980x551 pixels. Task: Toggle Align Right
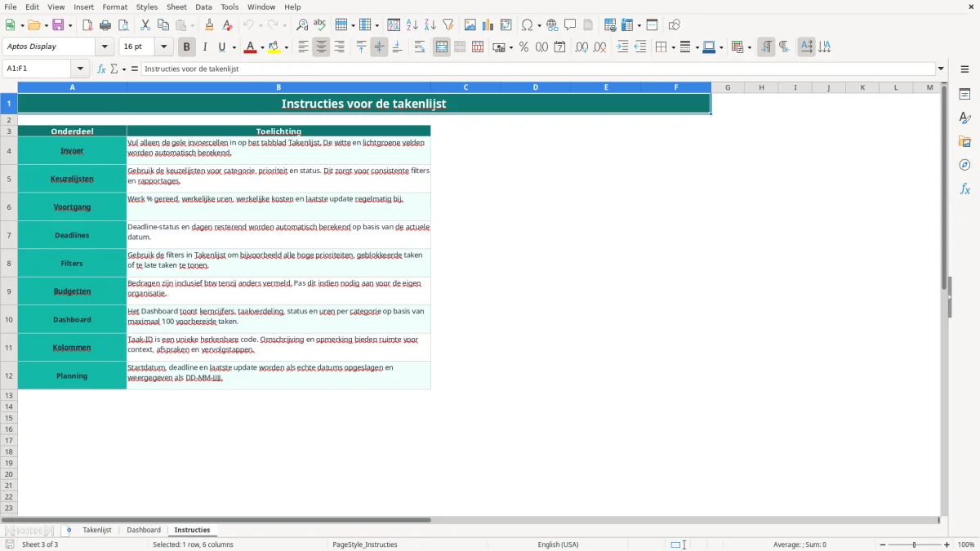click(340, 47)
